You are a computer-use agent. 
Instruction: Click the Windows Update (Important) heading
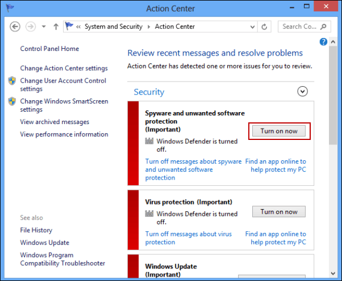[x=171, y=270]
